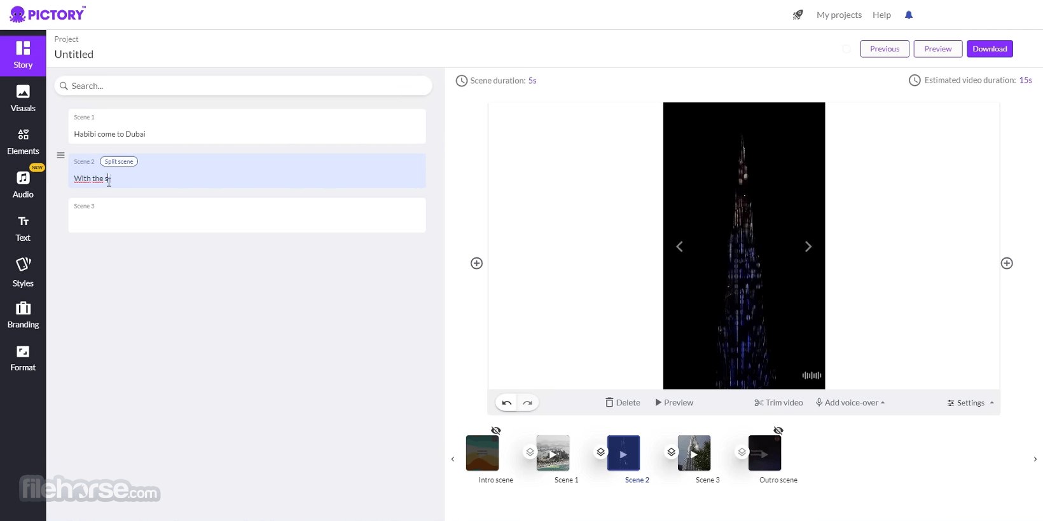The height and width of the screenshot is (521, 1043).
Task: Click the video preview canvas
Action: [744, 246]
